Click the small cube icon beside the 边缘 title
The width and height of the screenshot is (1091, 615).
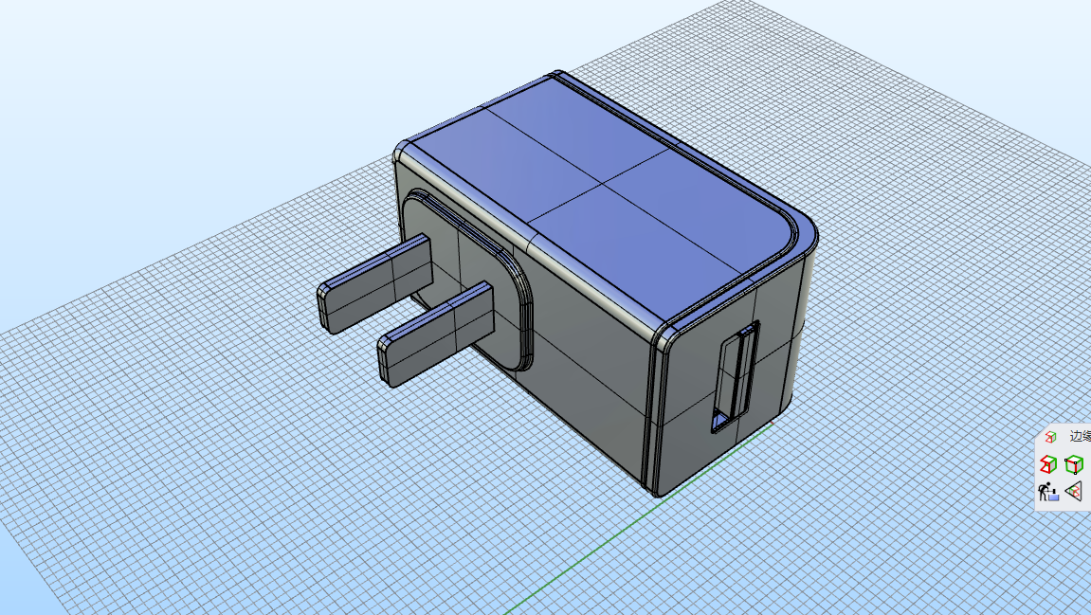coord(1050,437)
